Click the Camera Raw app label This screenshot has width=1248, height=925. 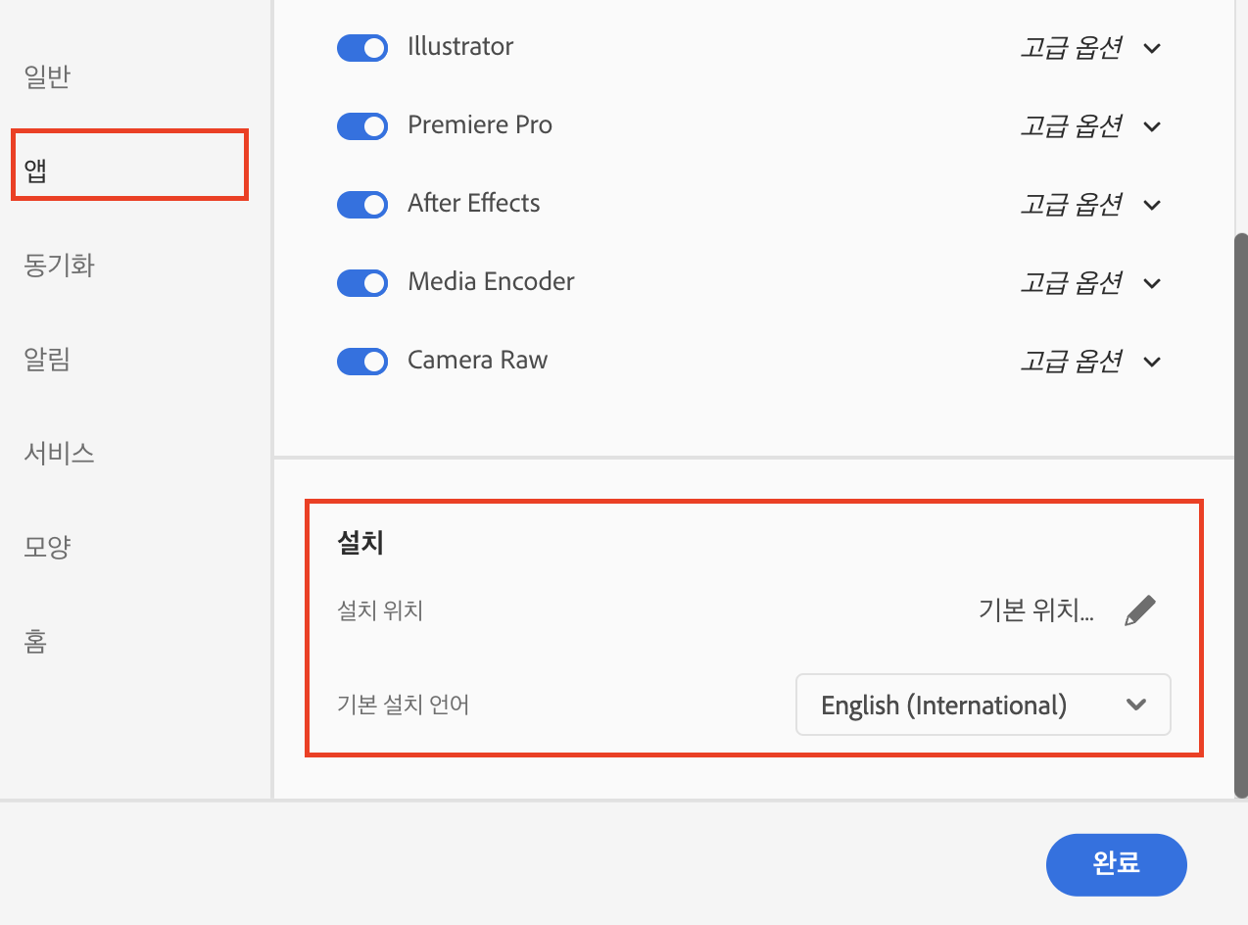[x=478, y=361]
